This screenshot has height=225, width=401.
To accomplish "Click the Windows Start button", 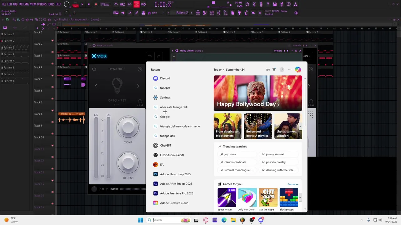I will (140, 220).
